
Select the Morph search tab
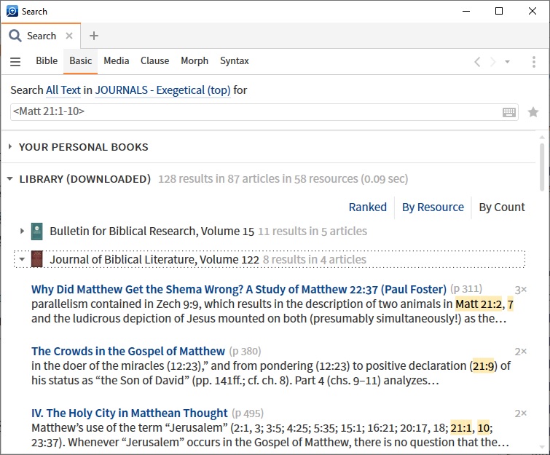coord(195,61)
